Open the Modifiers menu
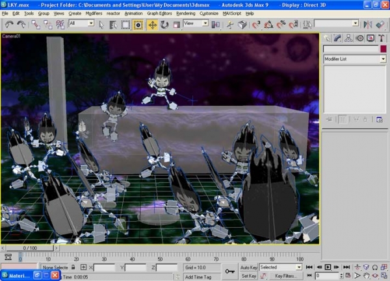This screenshot has width=390, height=281. (x=94, y=14)
